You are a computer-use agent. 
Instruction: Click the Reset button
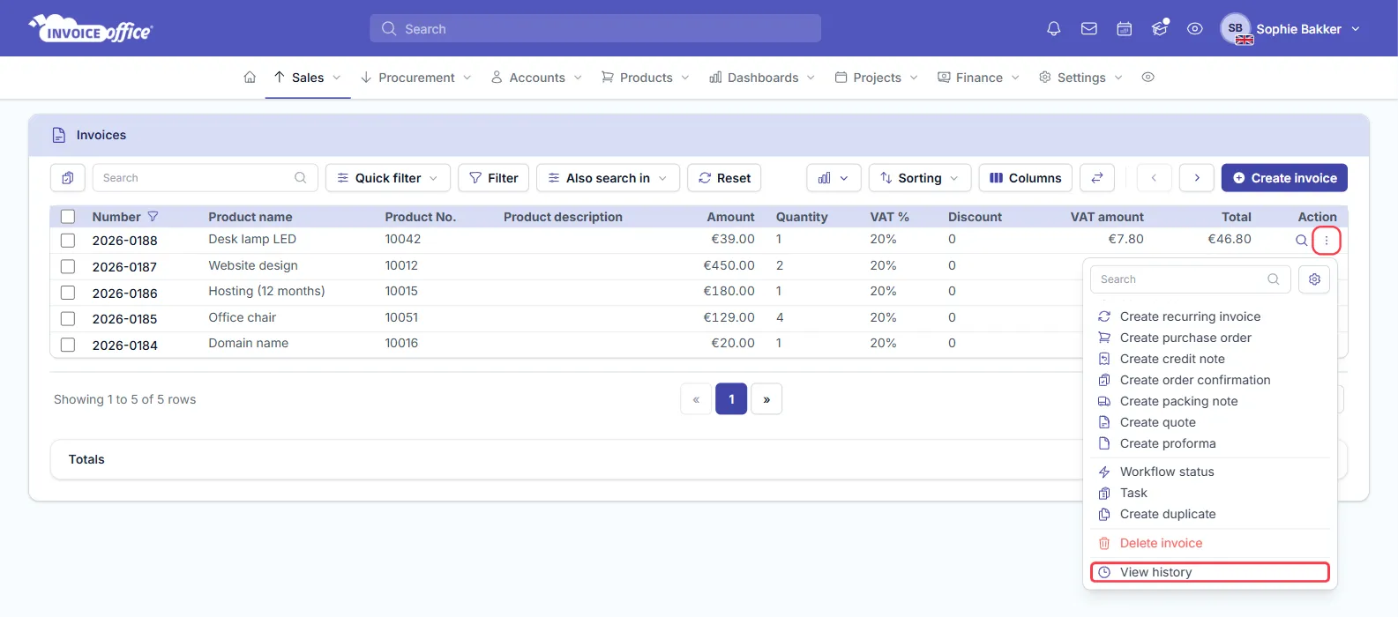point(724,178)
